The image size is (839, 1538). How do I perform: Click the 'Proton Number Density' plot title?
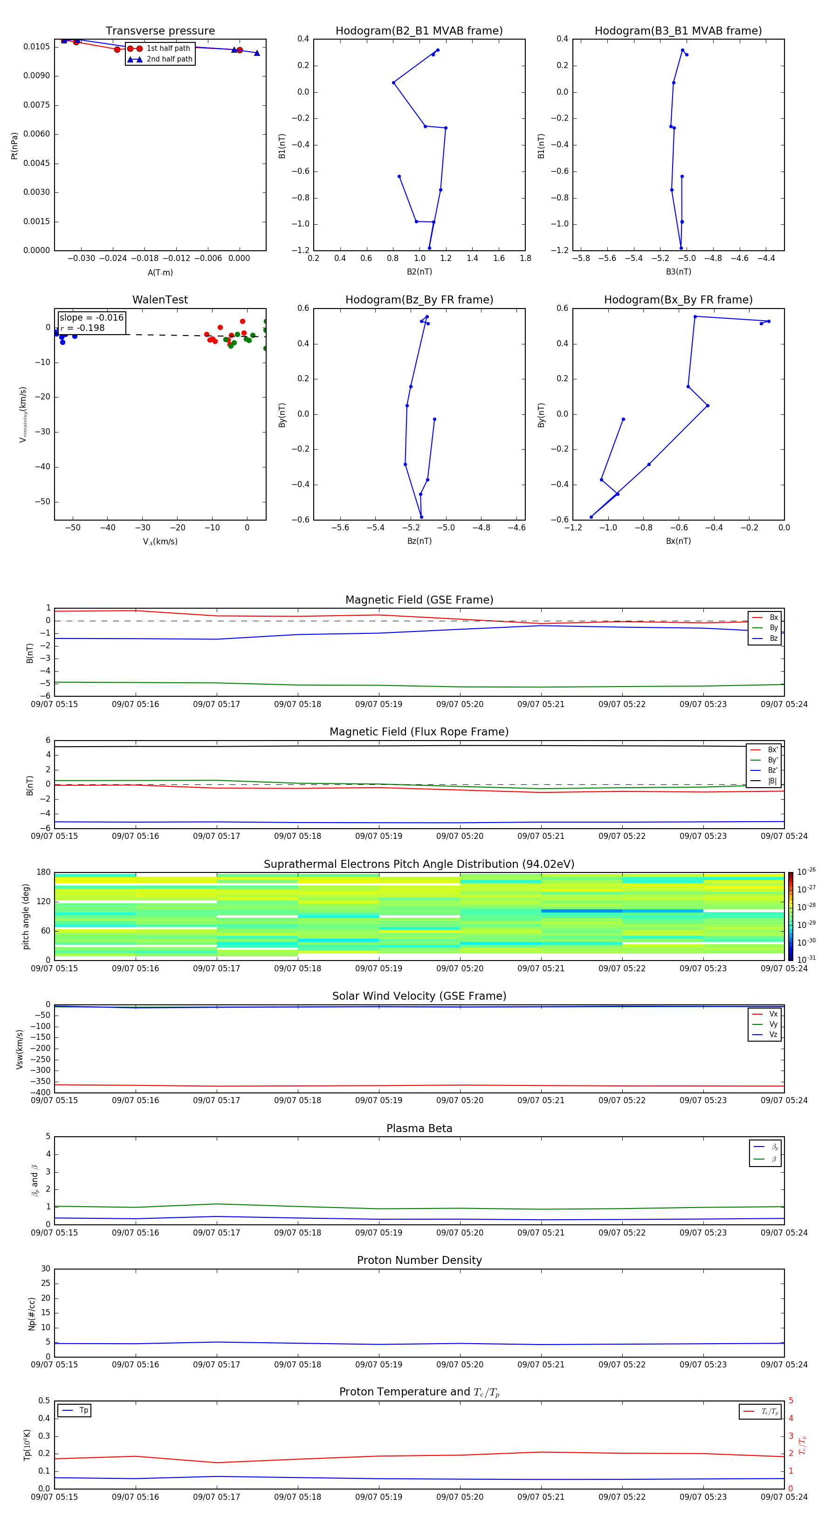[419, 1260]
